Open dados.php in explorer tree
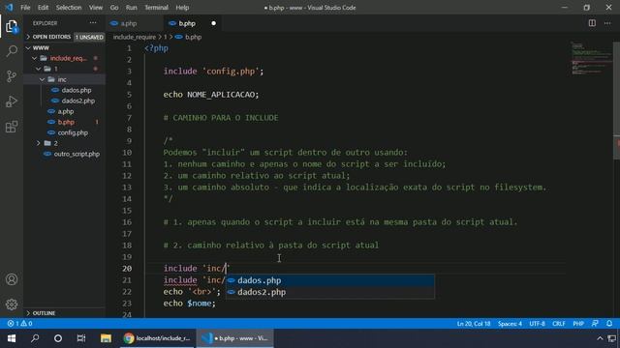Image resolution: width=620 pixels, height=348 pixels. [77, 90]
